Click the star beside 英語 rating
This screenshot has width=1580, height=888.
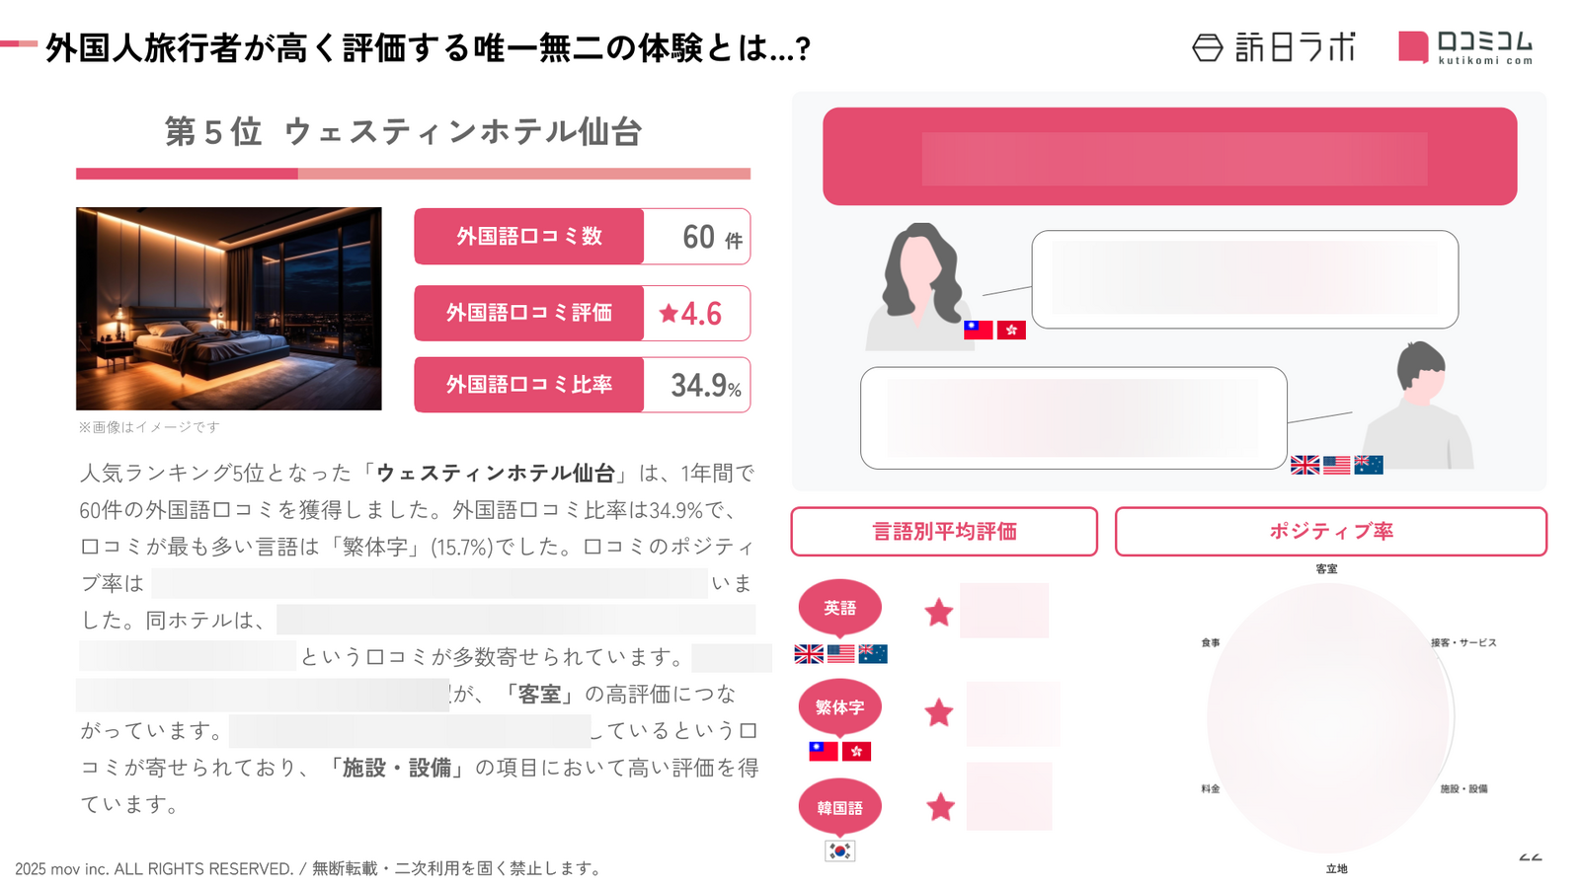(938, 613)
